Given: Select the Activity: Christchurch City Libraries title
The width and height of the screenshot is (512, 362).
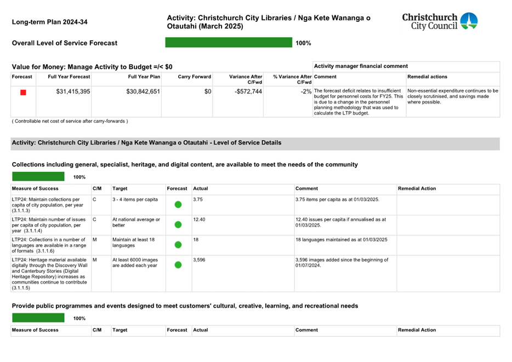Looking at the screenshot, I should pyautogui.click(x=269, y=22).
